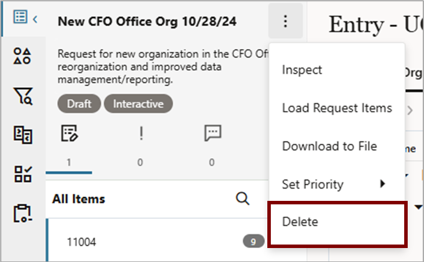The width and height of the screenshot is (424, 262).
Task: Click Download to File option
Action: click(329, 146)
